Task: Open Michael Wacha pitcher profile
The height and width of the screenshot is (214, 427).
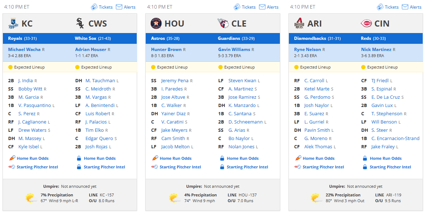Action: pos(24,50)
